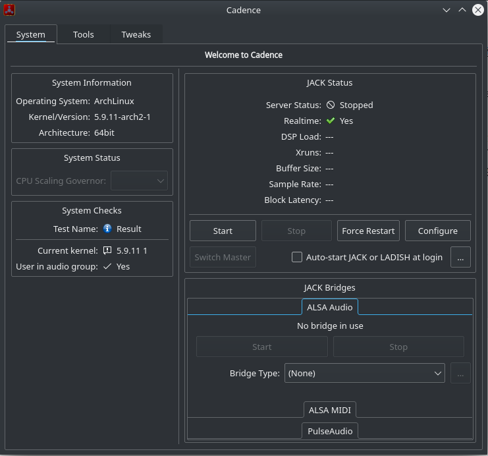Start the JACK server
This screenshot has height=456, width=488.
223,231
